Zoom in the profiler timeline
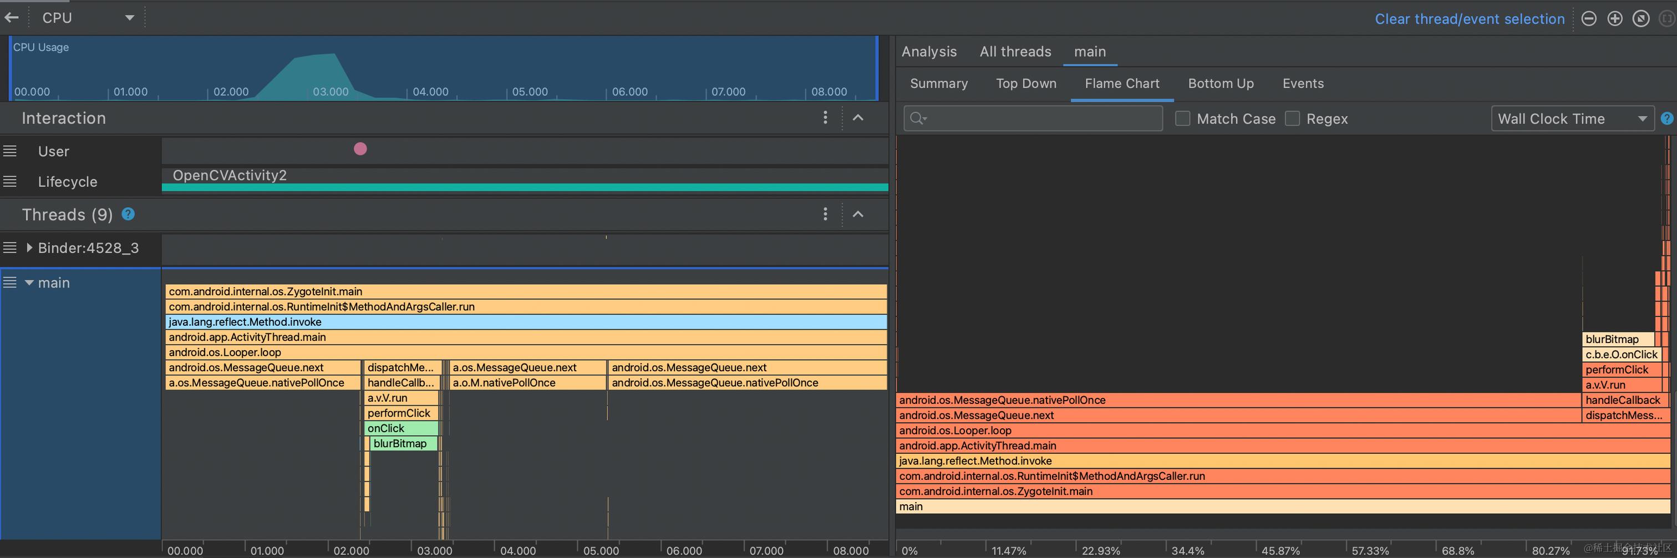The width and height of the screenshot is (1677, 558). 1614,19
